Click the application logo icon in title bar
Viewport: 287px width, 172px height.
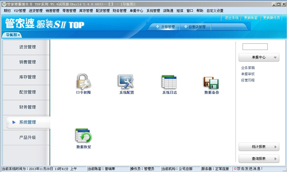tap(4, 4)
